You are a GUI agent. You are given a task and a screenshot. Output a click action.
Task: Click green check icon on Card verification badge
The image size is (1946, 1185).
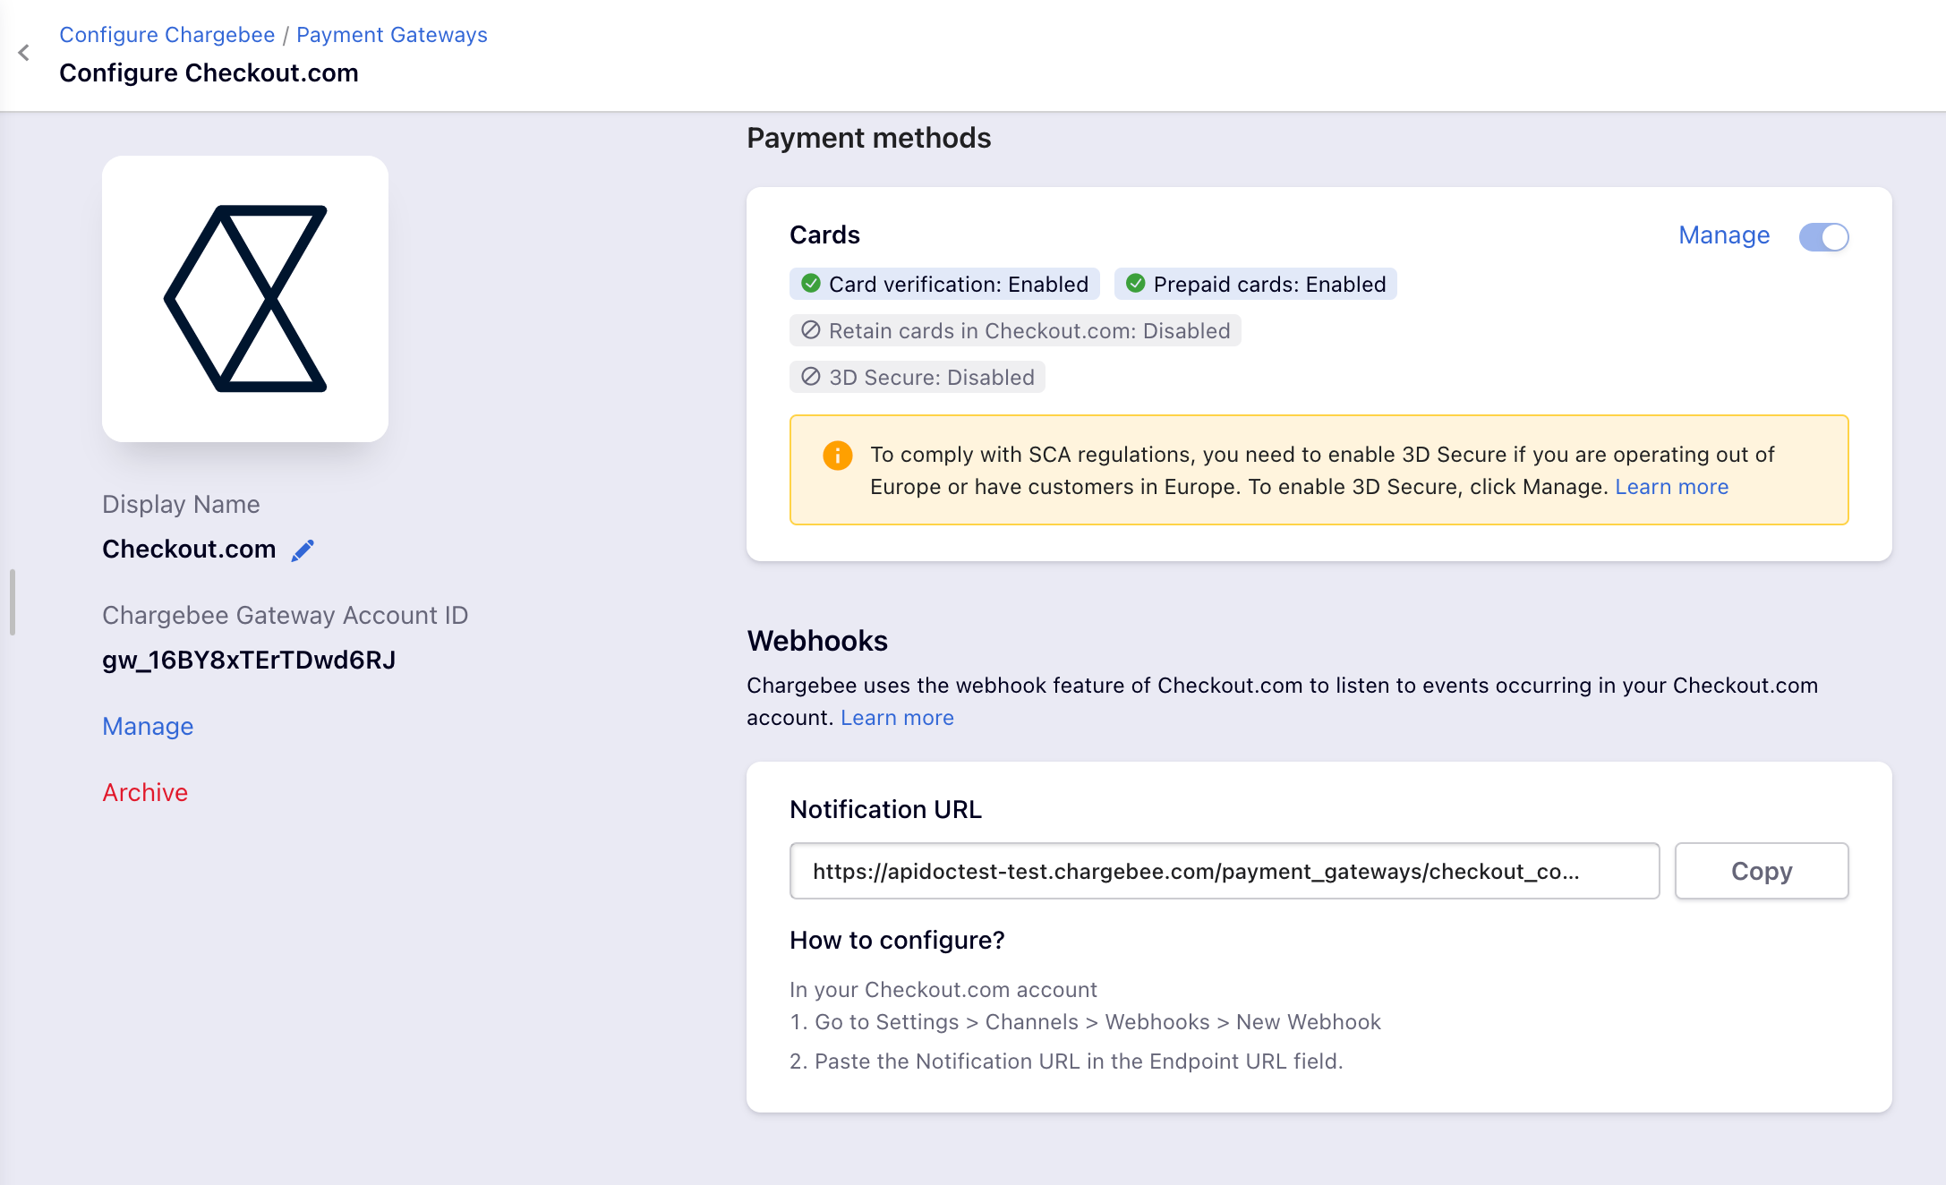811,284
